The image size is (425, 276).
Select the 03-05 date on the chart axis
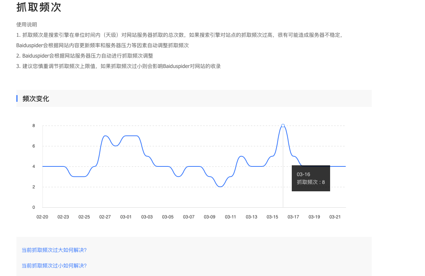(168, 217)
